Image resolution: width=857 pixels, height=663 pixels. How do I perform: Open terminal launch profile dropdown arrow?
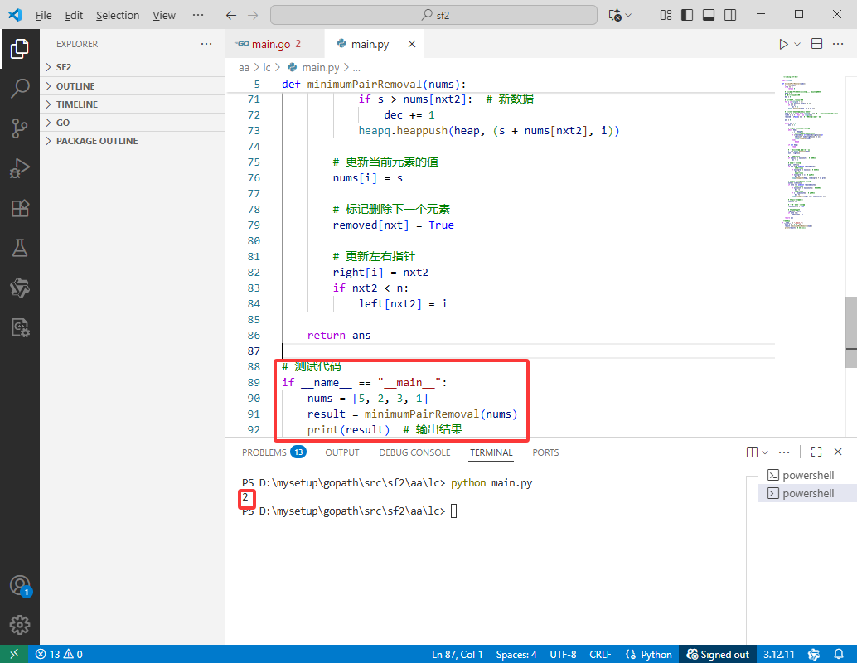(x=765, y=452)
